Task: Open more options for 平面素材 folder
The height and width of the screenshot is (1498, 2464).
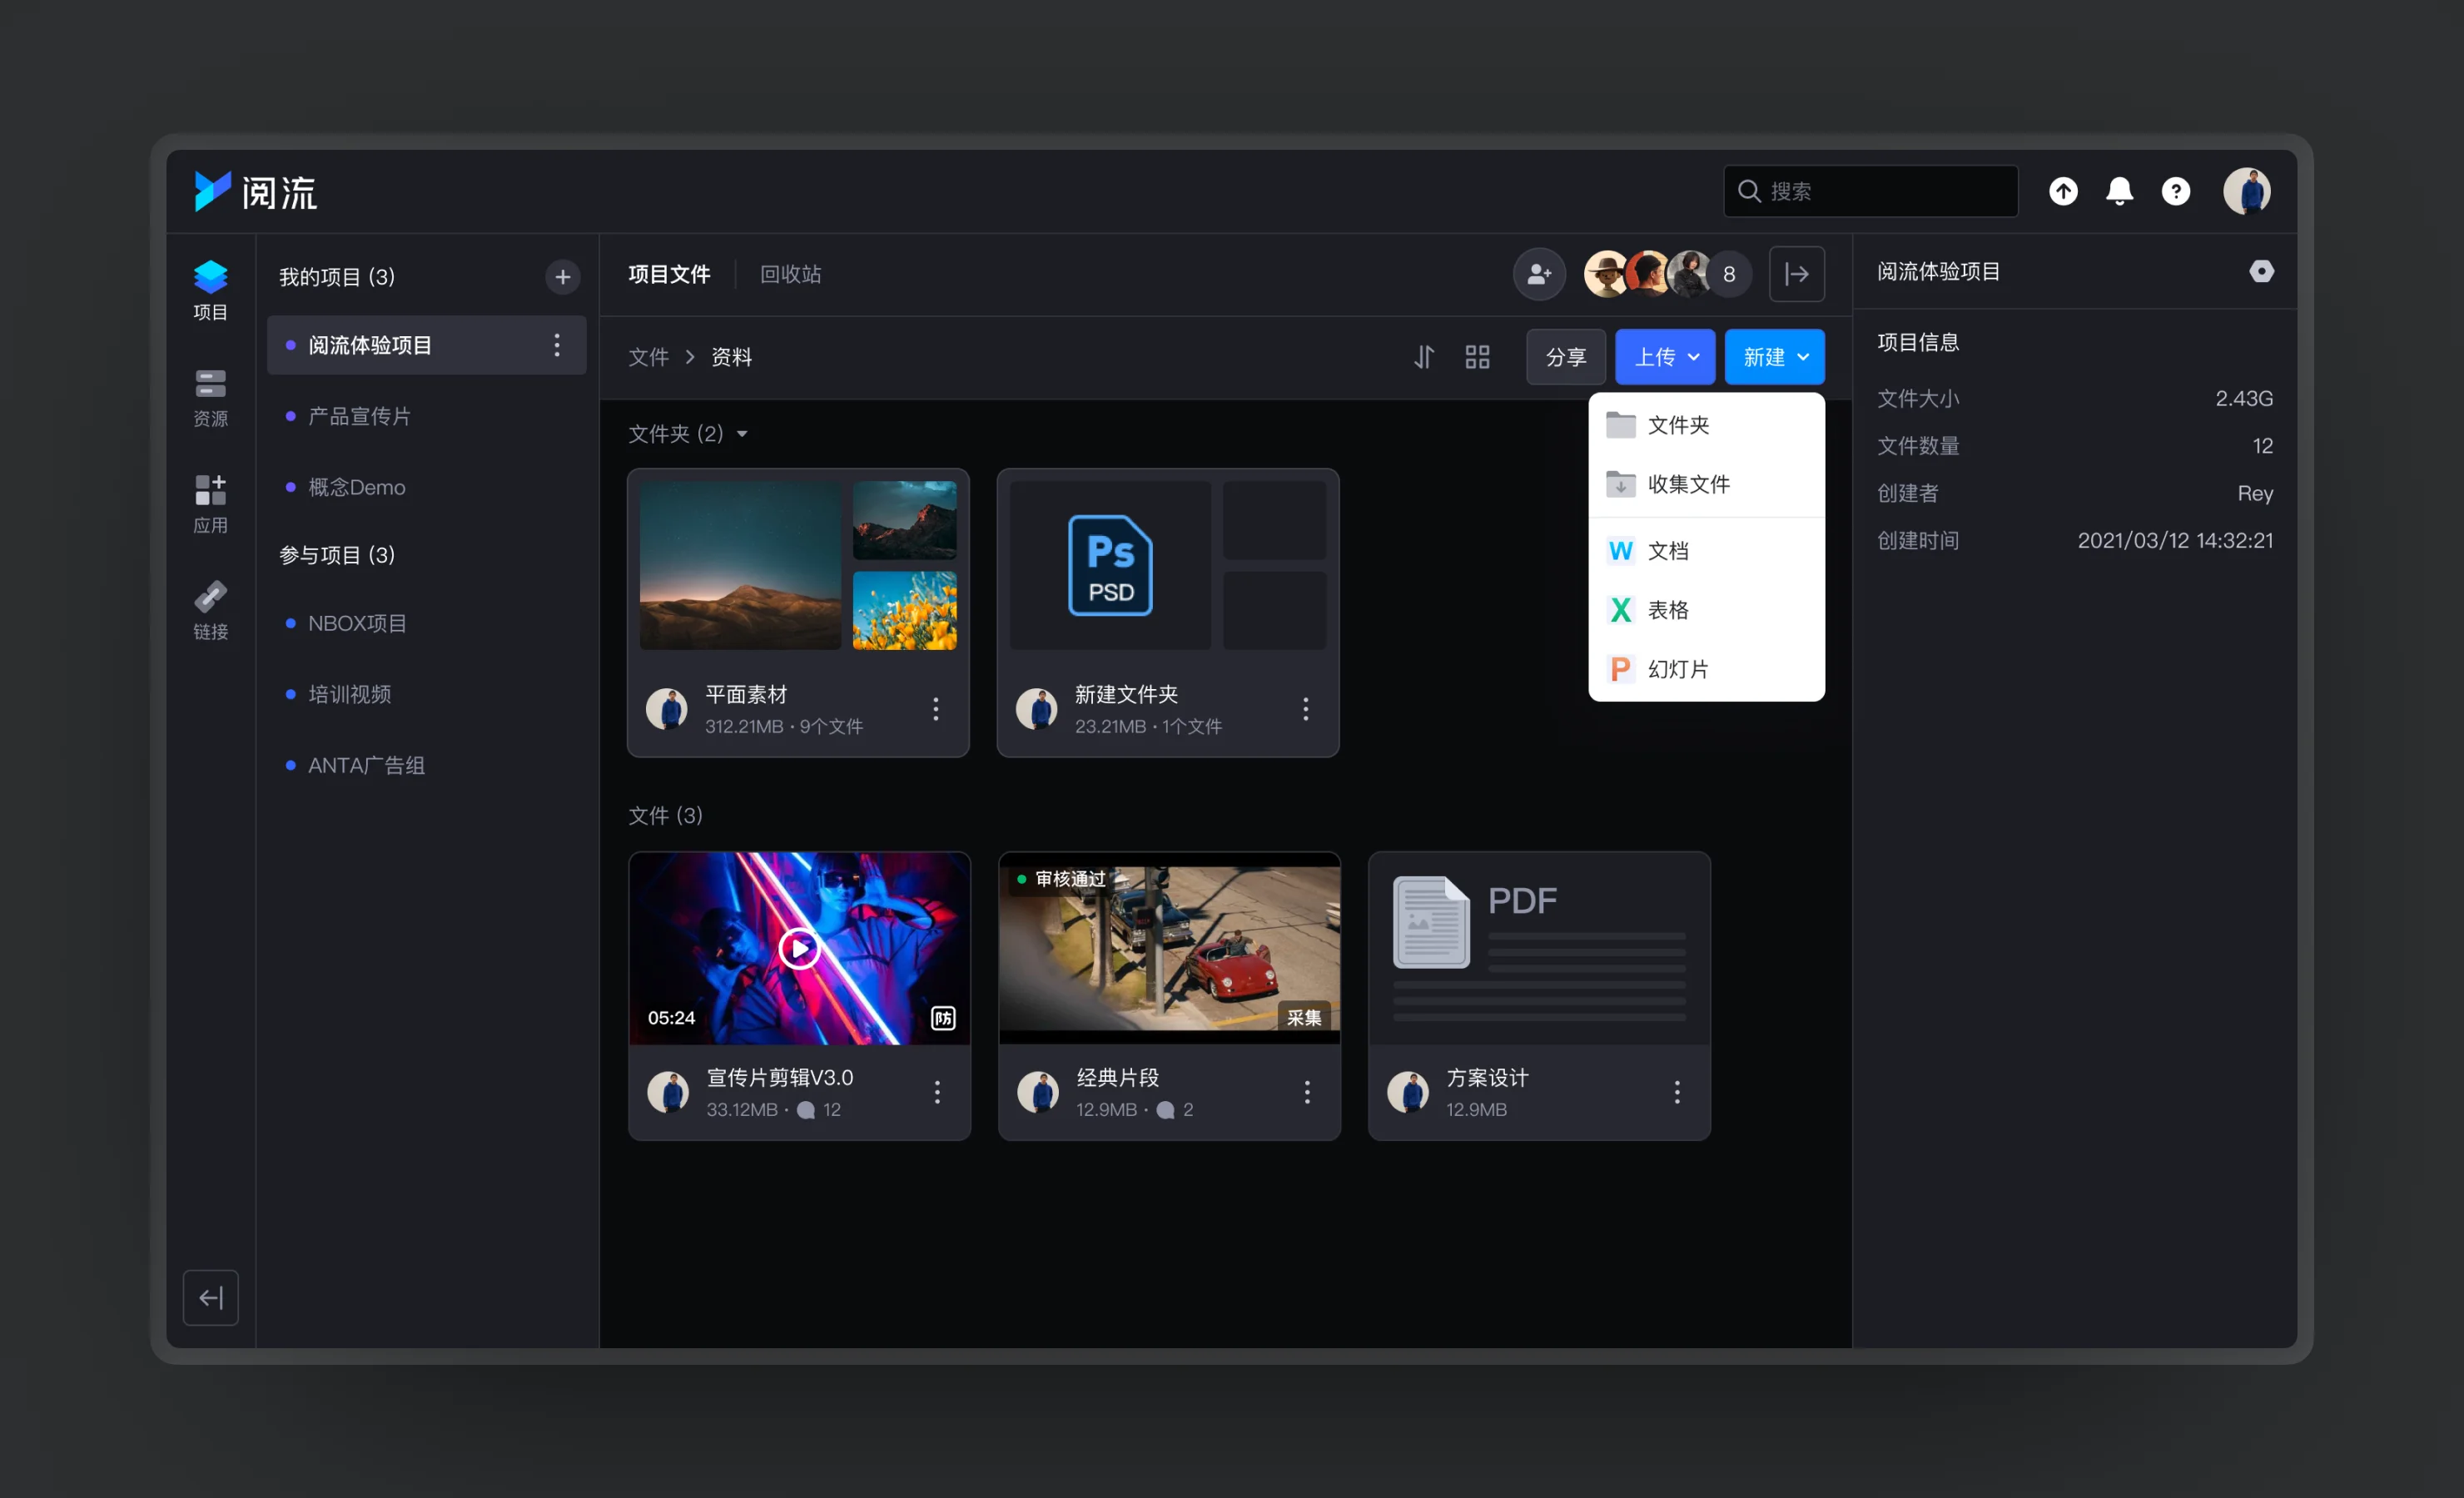Action: (x=935, y=709)
